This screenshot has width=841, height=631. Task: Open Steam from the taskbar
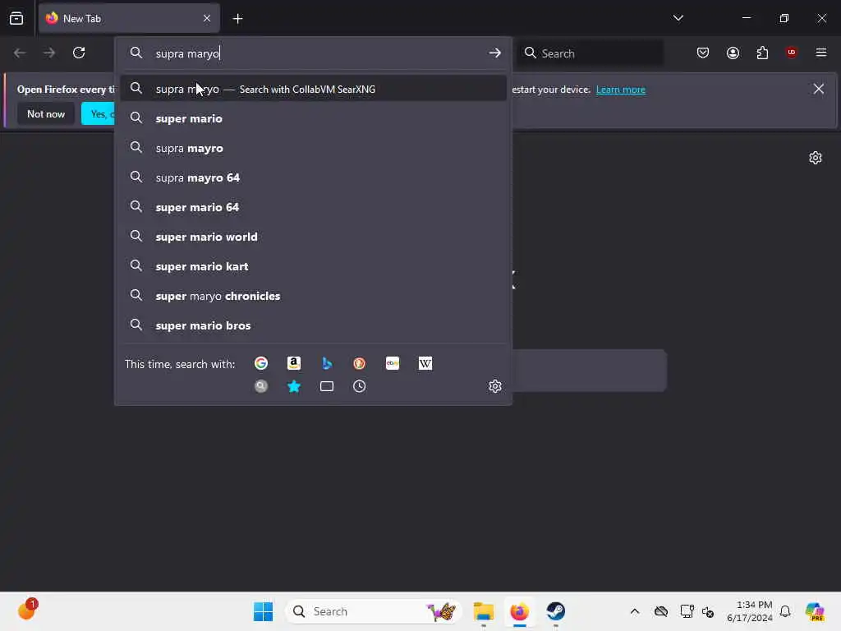point(556,611)
